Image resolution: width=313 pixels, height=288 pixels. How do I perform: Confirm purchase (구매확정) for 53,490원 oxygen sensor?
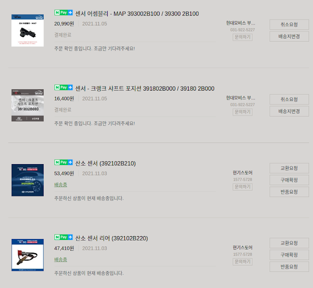289,180
